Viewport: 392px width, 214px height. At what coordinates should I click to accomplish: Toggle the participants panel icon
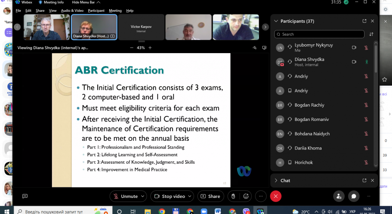click(x=339, y=196)
